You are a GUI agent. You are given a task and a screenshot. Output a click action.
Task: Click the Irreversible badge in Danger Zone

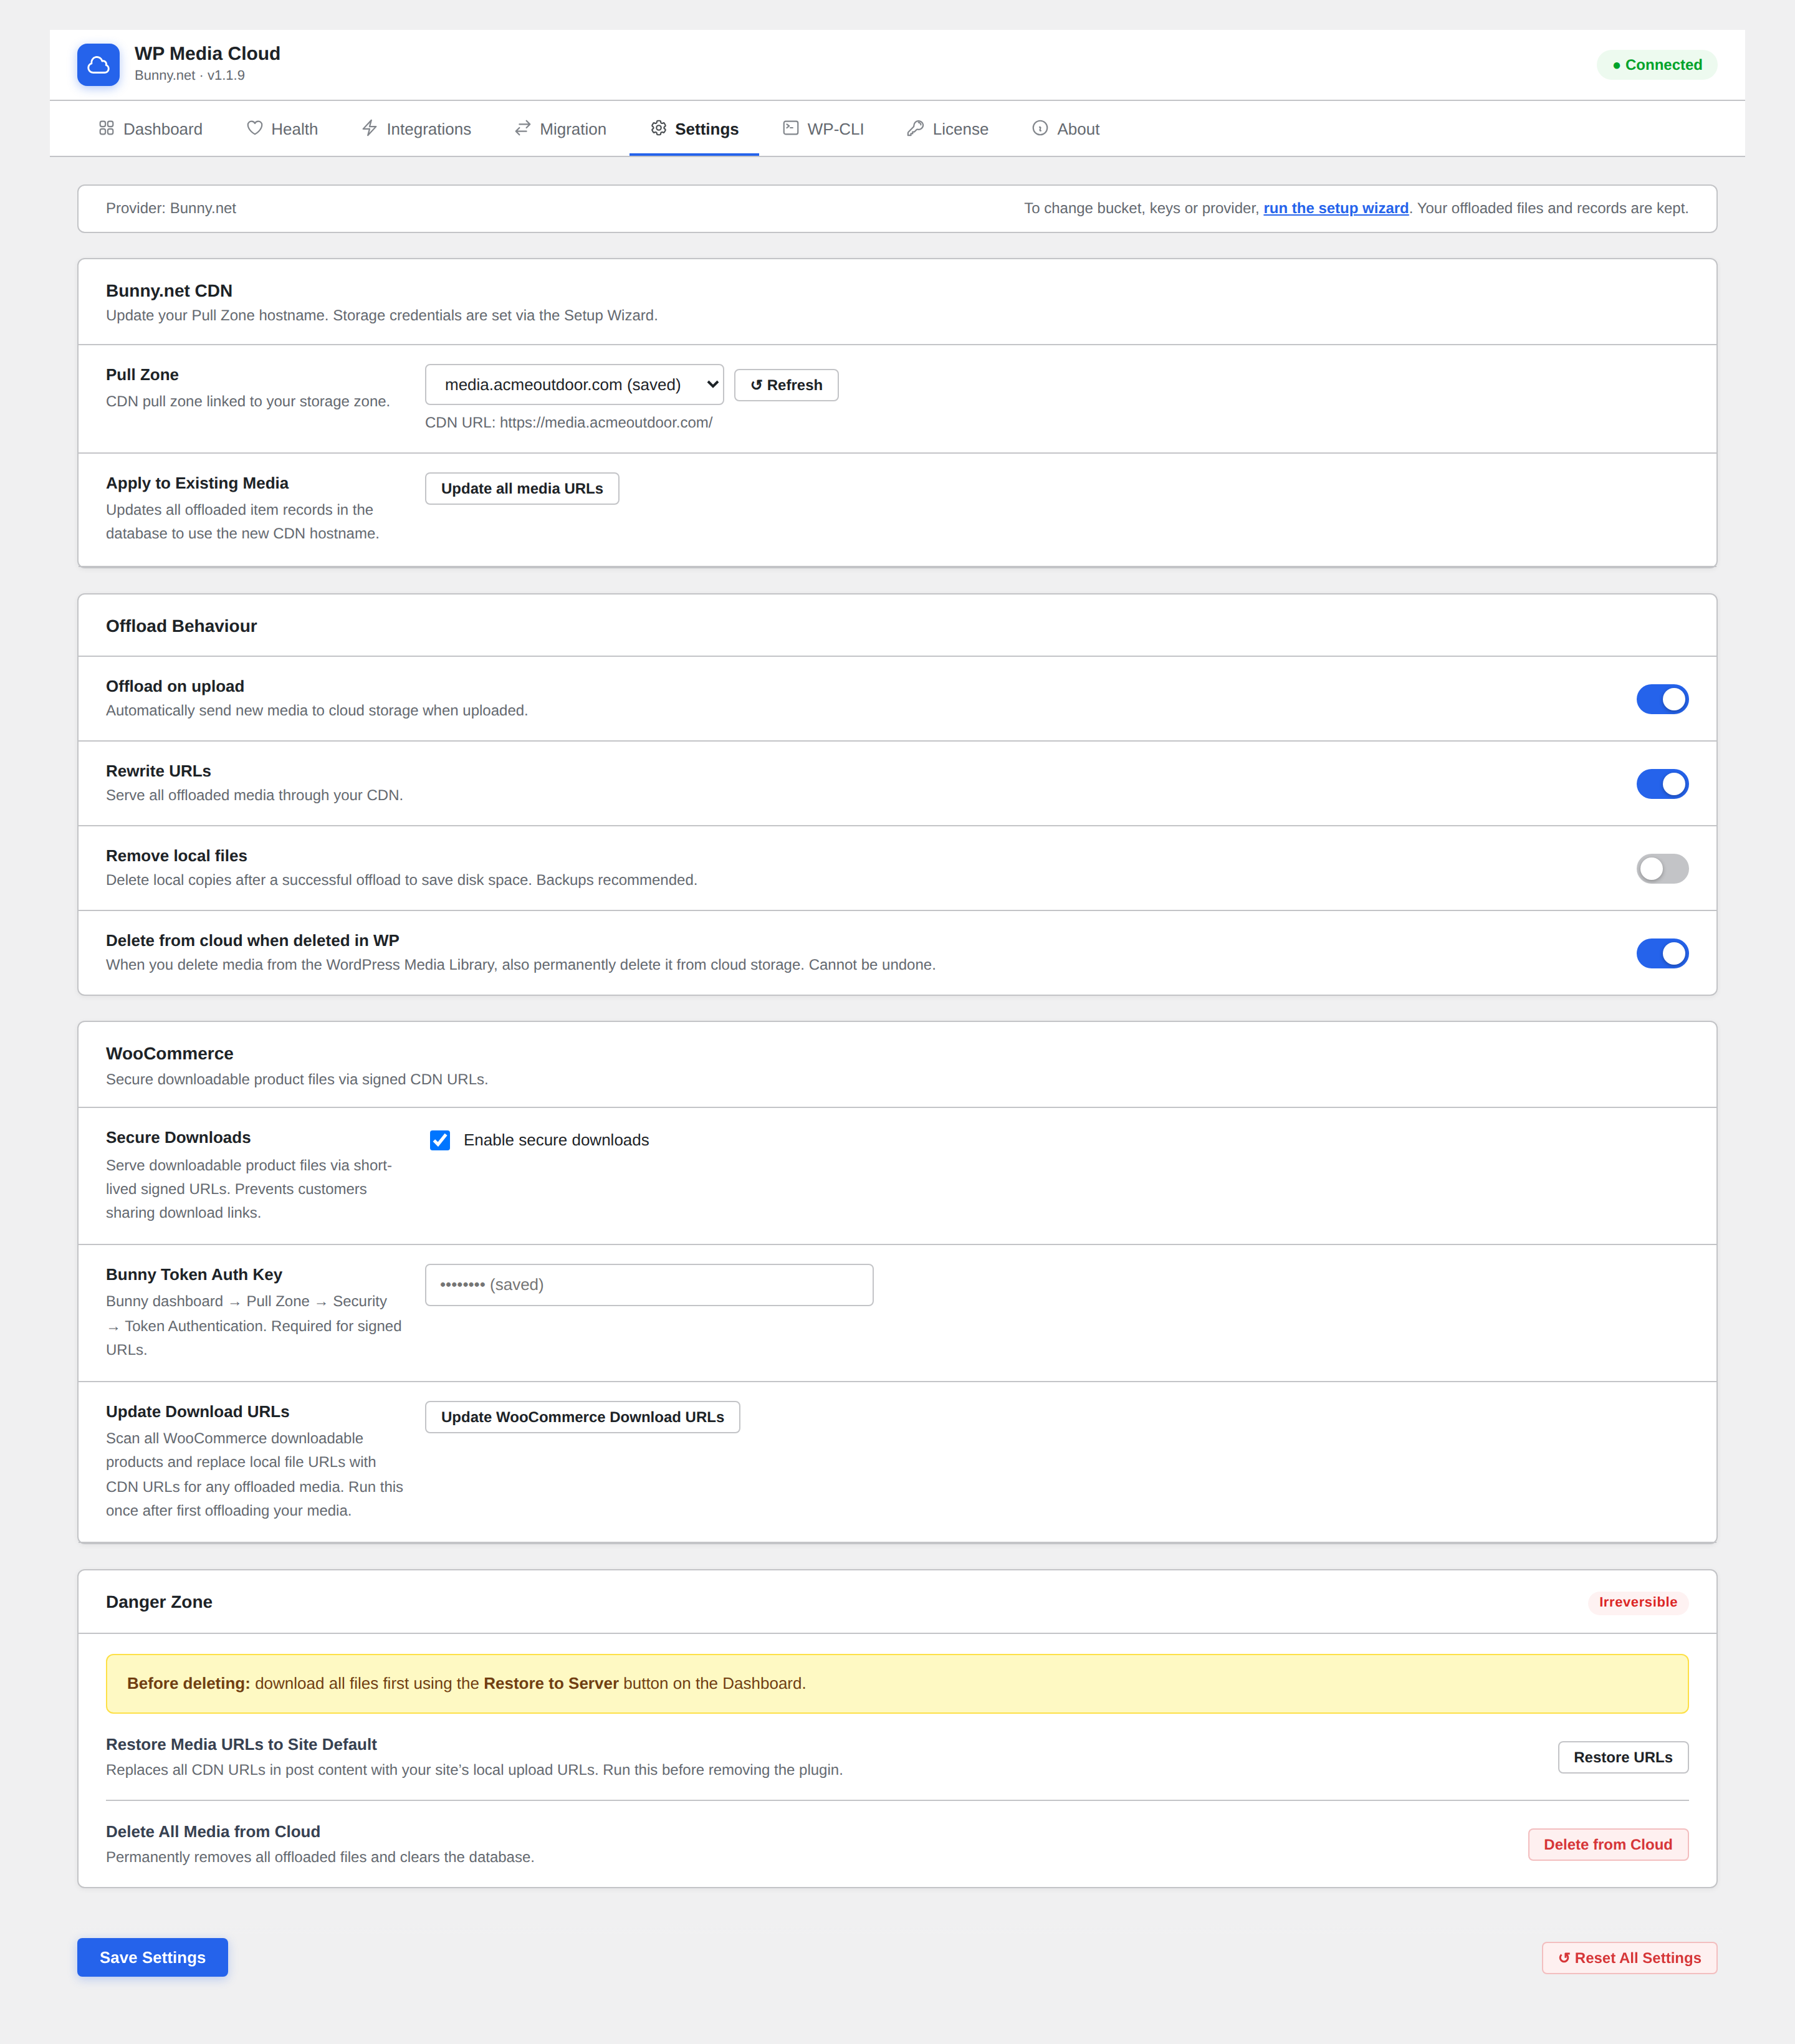point(1638,1602)
